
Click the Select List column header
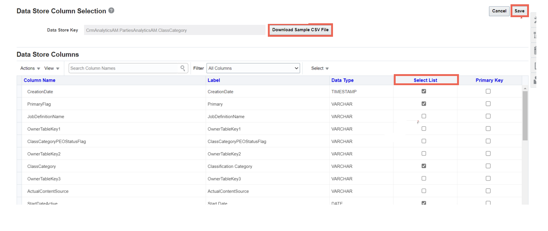425,80
